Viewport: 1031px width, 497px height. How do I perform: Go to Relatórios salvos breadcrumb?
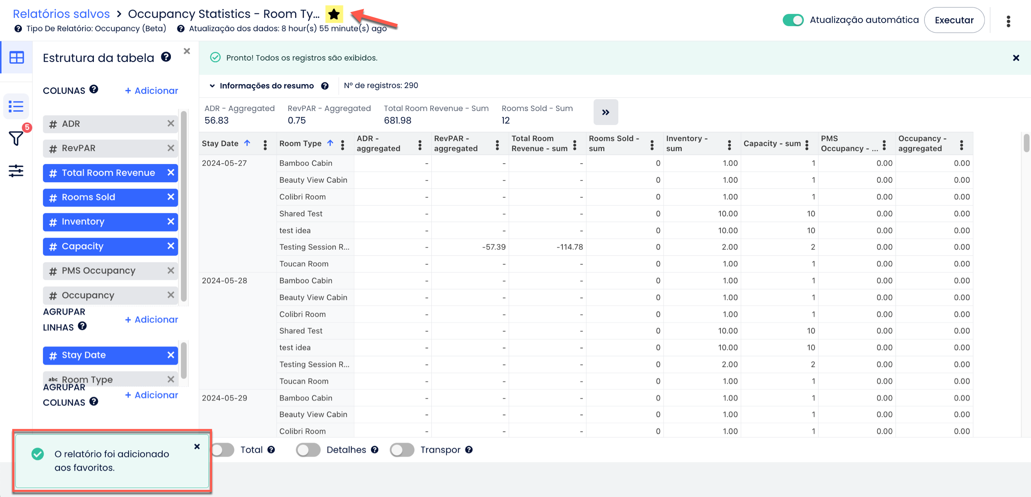(x=61, y=14)
